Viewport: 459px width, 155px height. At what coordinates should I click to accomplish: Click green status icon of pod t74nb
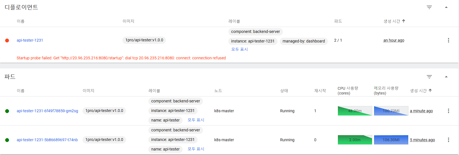click(7, 140)
